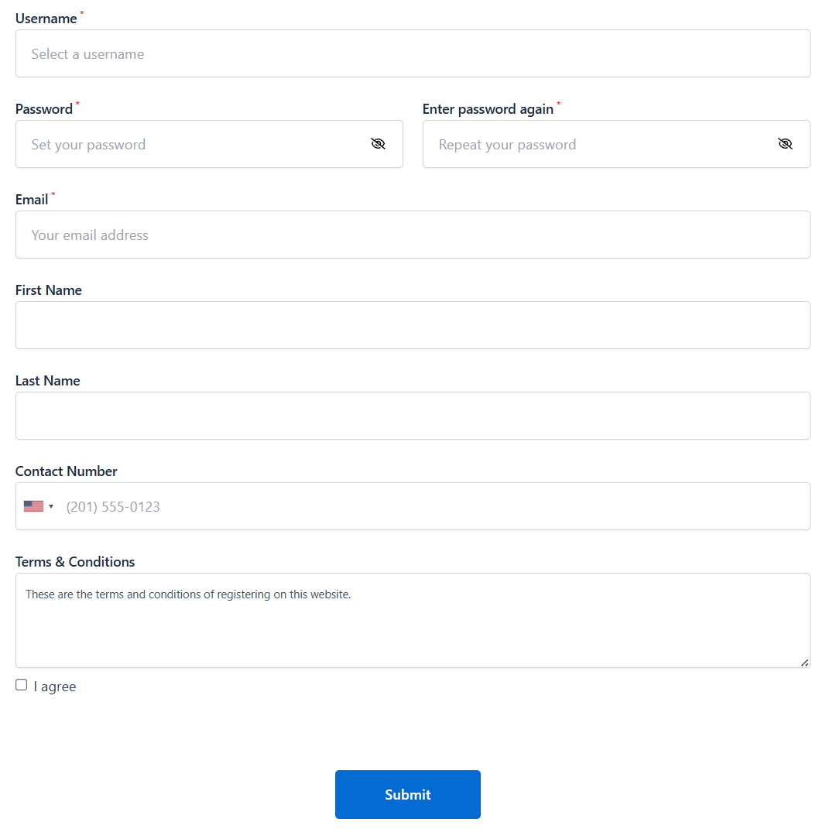Click inside the terms and conditions textarea
Viewport: 826px width, 829px height.
pos(413,620)
